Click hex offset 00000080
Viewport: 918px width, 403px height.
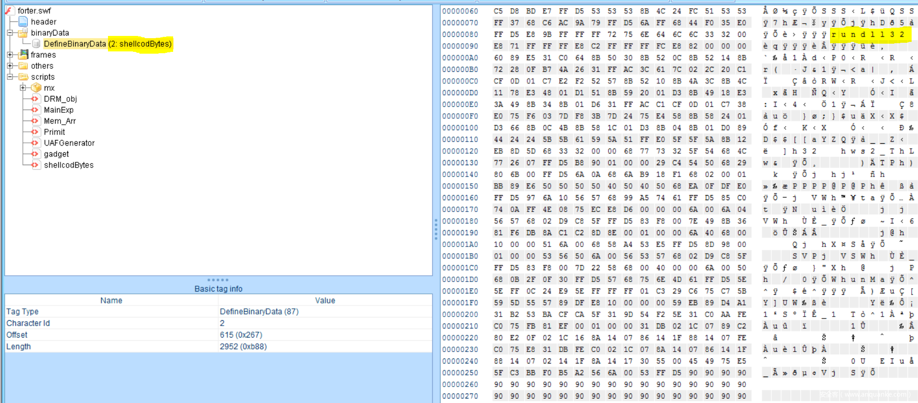[460, 34]
